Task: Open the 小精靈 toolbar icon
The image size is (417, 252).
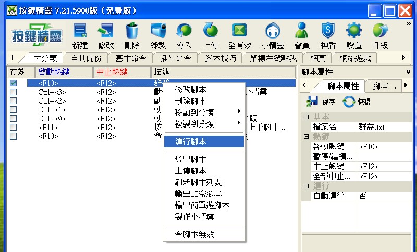Action: point(273,31)
